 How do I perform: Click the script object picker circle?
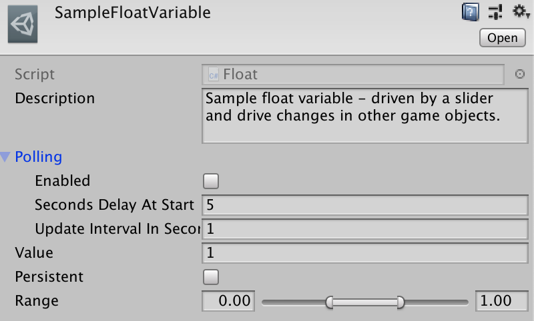[x=520, y=74]
